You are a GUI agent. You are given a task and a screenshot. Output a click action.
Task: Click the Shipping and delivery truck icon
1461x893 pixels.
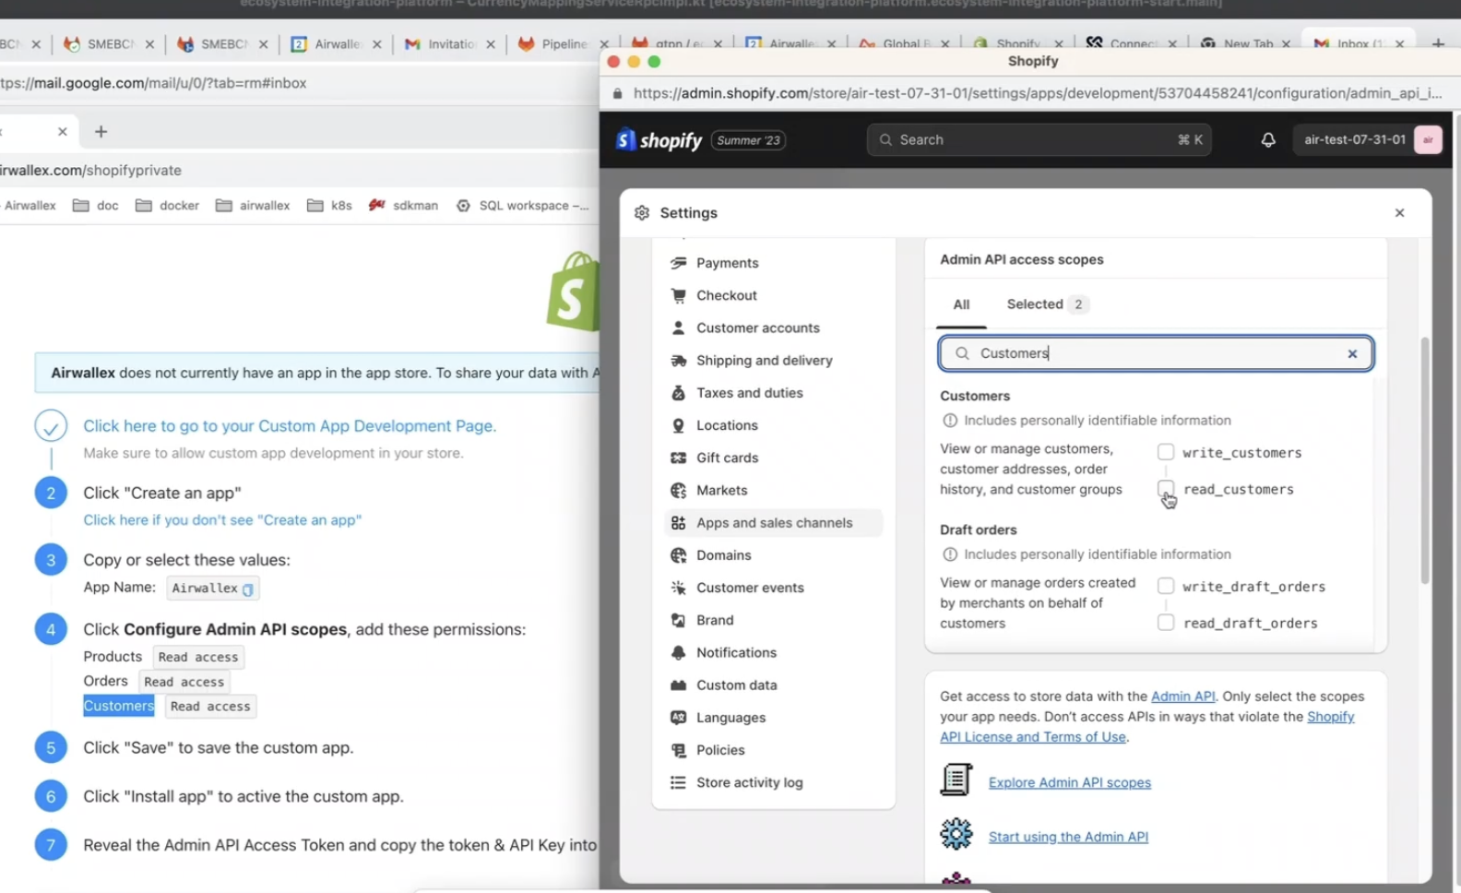click(678, 361)
